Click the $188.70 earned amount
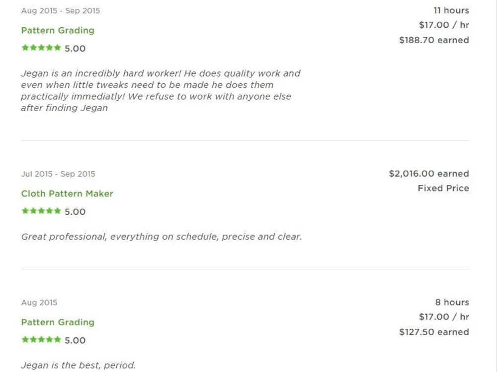This screenshot has width=497, height=372. (434, 40)
